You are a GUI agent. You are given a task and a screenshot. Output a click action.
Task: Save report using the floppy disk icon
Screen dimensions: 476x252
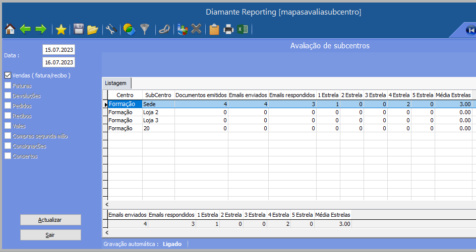(79, 30)
